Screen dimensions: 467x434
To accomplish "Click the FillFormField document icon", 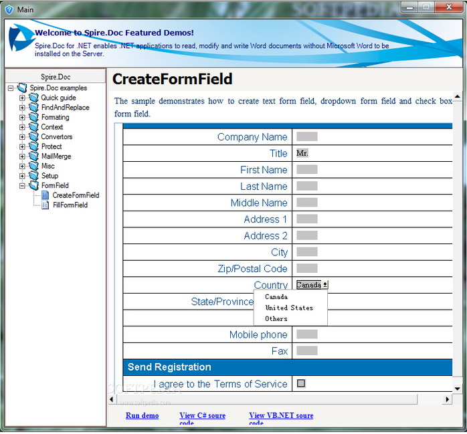I will pyautogui.click(x=45, y=205).
